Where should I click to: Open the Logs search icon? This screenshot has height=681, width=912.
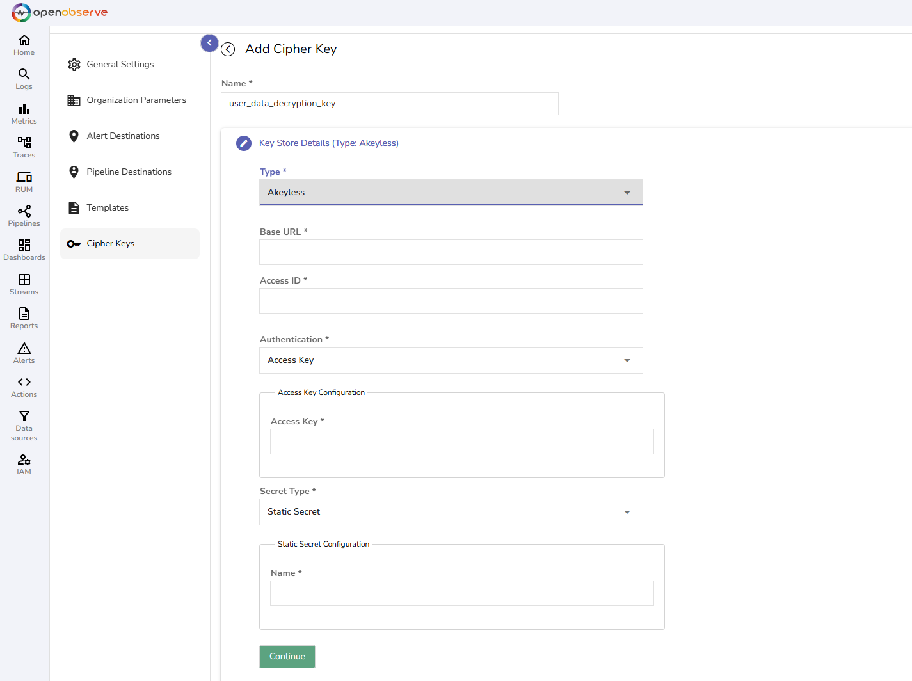(24, 74)
